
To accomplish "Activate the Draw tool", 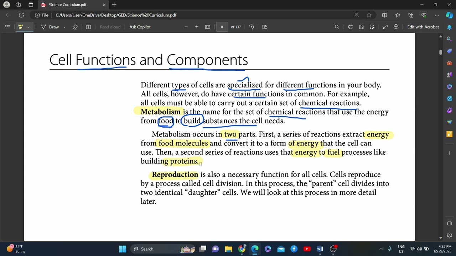I will point(50,27).
